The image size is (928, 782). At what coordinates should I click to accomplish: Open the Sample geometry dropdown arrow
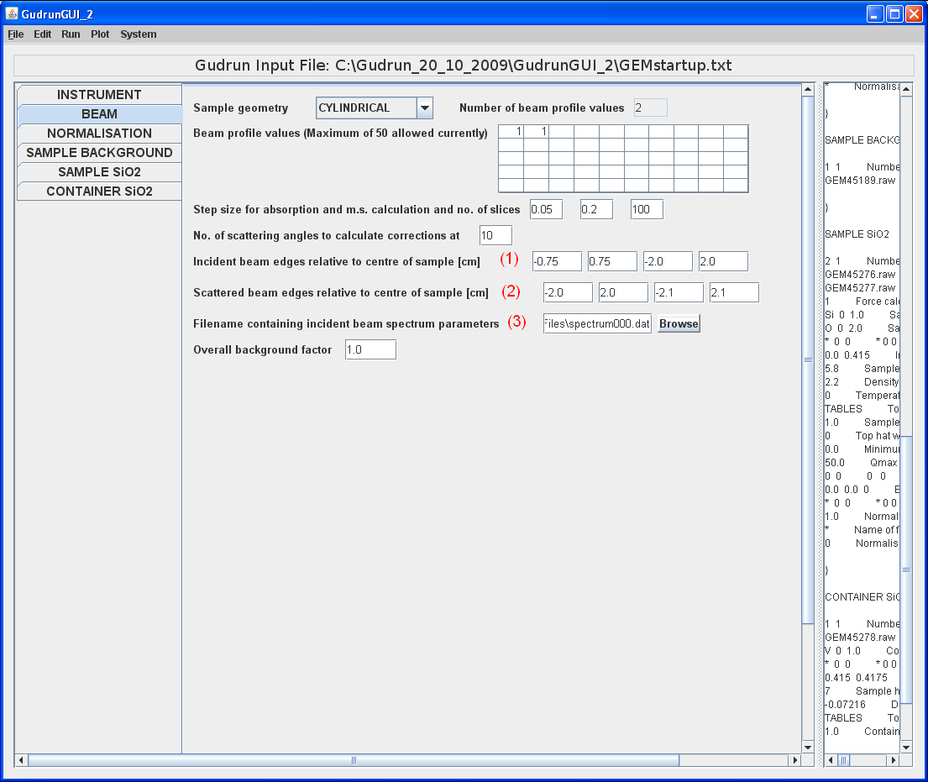coord(425,108)
